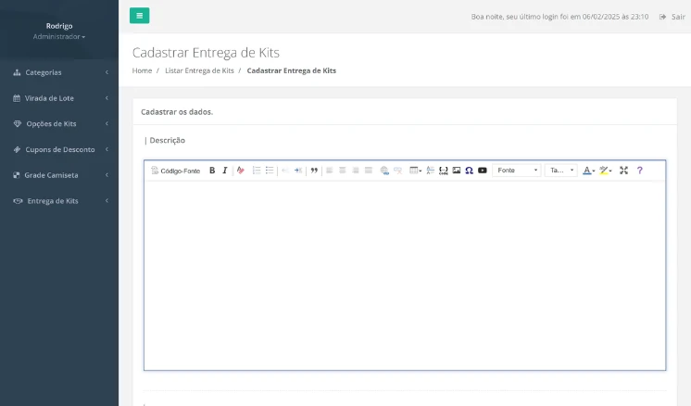Insert a numbered list
Screen dimensions: 691x406
pyautogui.click(x=257, y=171)
